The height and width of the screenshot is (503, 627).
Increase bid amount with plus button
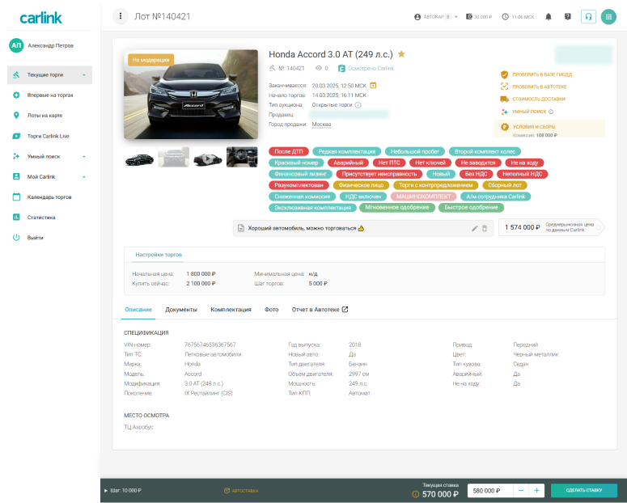(536, 491)
